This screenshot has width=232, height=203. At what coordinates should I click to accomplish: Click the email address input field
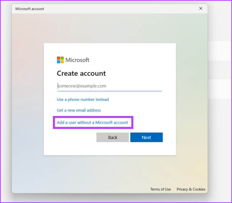109,86
